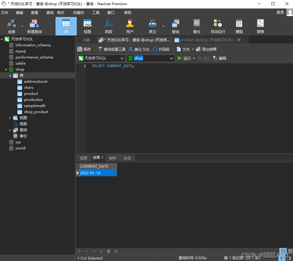Click the delete record minus icon

86,251
